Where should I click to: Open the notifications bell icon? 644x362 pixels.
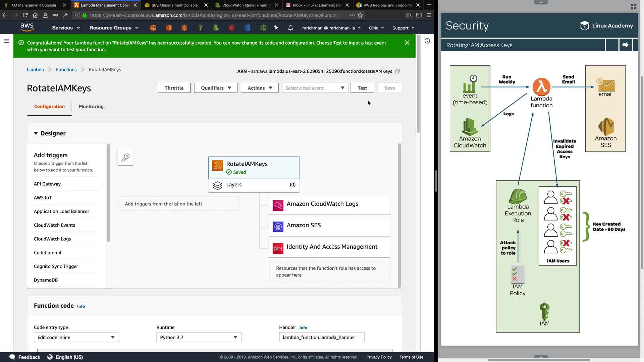pos(290,28)
